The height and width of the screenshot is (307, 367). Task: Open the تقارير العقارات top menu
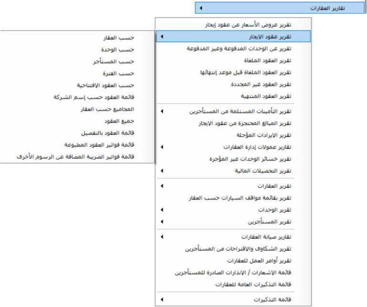coord(280,8)
